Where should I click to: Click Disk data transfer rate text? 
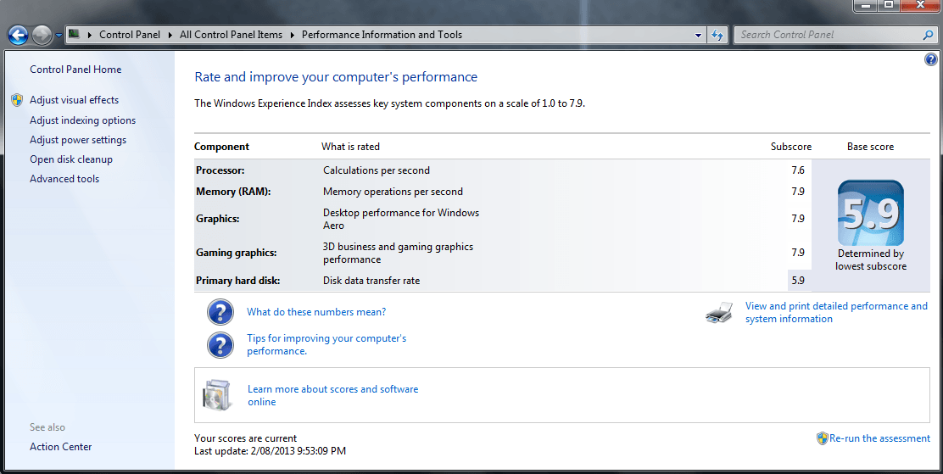coord(371,281)
